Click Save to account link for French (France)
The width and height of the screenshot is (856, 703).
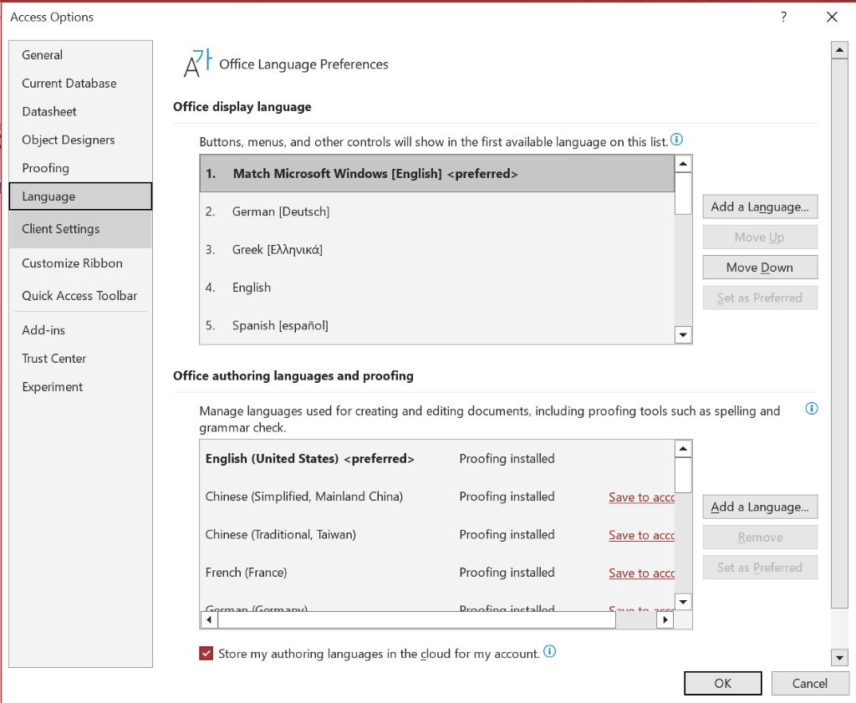tap(641, 573)
